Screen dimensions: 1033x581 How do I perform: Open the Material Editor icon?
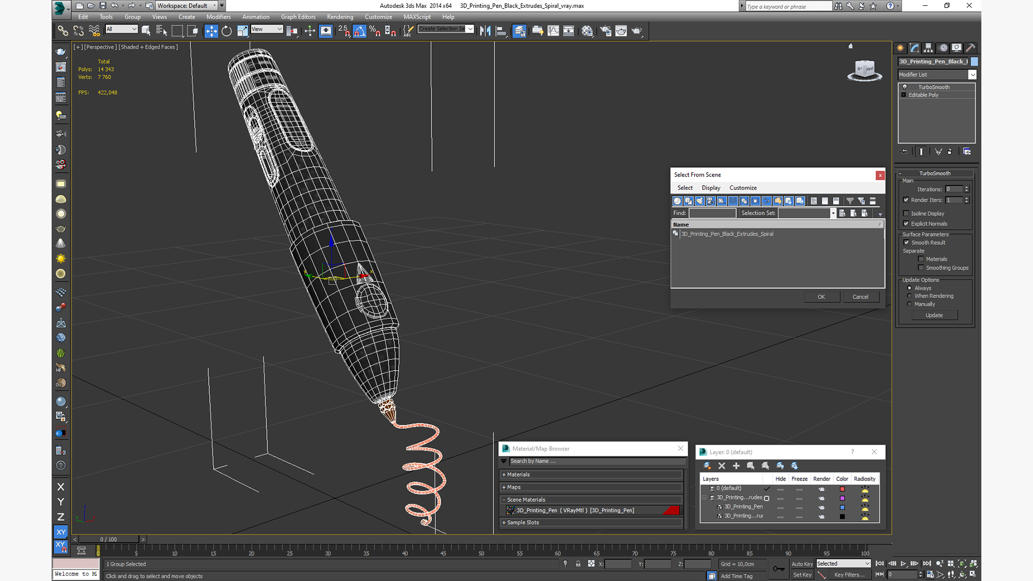[587, 31]
